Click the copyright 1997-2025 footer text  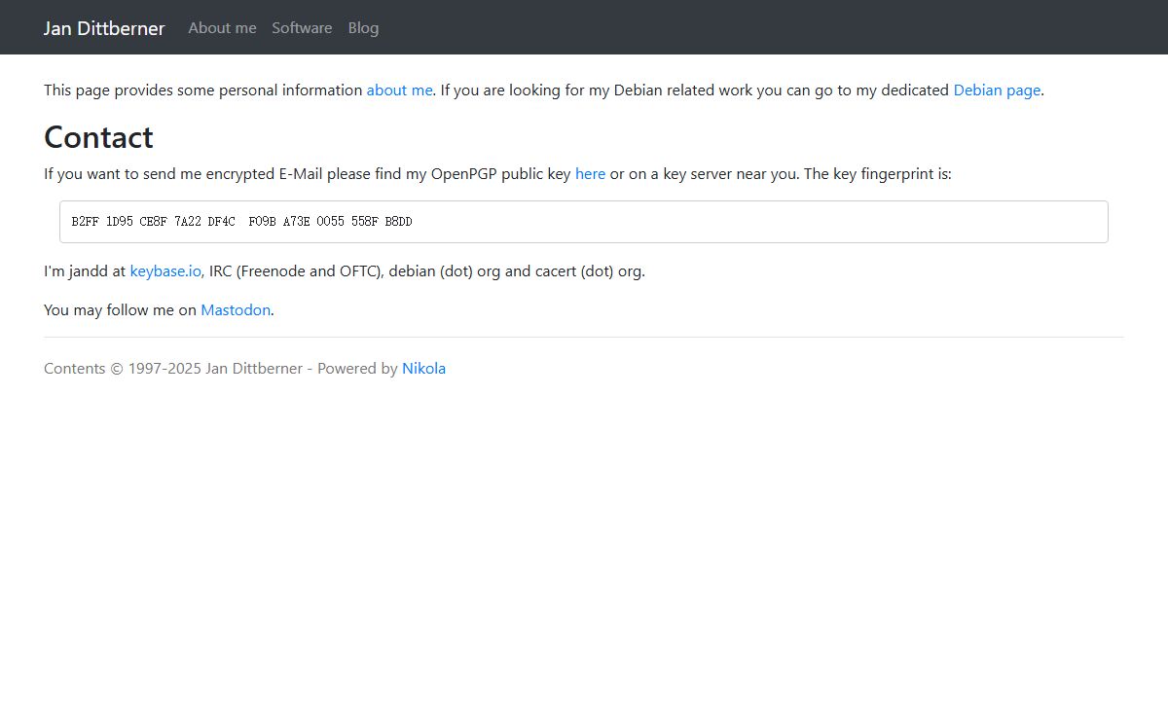tap(175, 369)
